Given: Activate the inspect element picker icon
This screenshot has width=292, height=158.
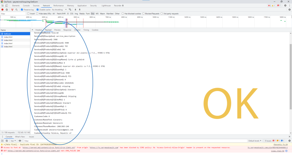Looking at the screenshot, I should [x=2, y=6].
